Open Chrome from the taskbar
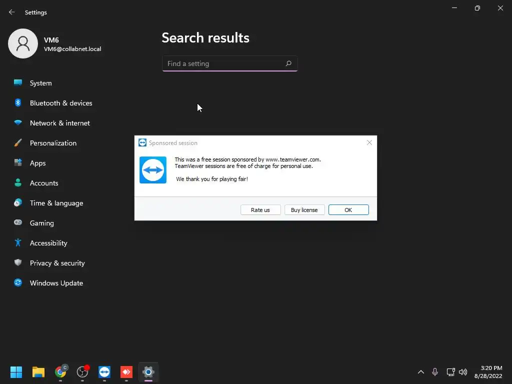Image resolution: width=512 pixels, height=384 pixels. click(60, 372)
